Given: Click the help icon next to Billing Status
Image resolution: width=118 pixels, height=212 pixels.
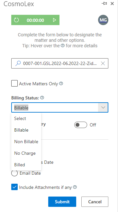Looking at the screenshot, I should 42,97.
